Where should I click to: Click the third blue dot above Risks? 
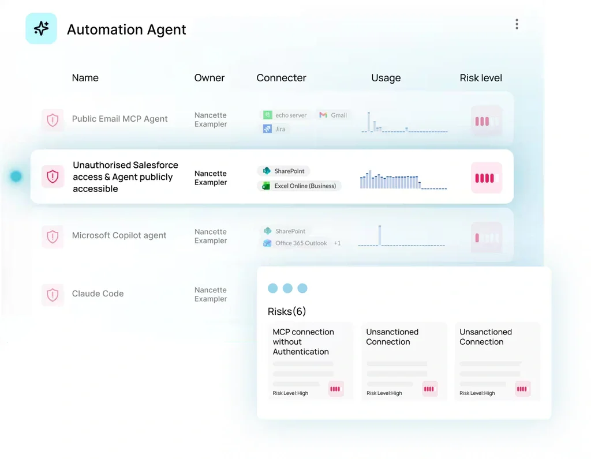coord(302,288)
